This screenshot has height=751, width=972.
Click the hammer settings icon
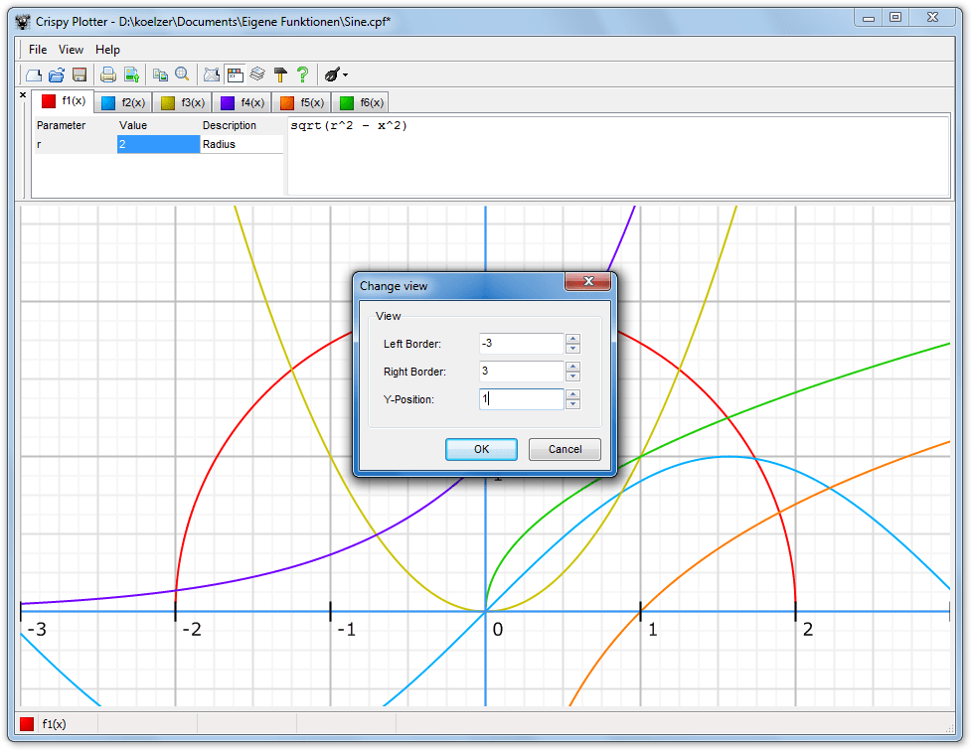click(x=281, y=75)
